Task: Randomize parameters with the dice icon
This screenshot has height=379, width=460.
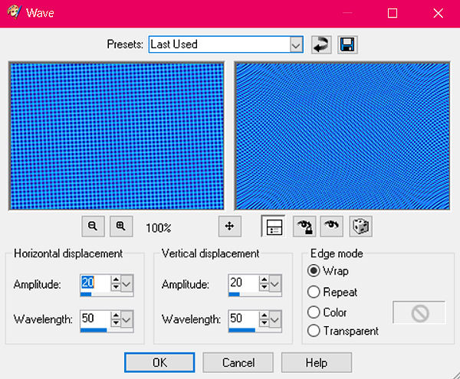Action: click(x=360, y=227)
